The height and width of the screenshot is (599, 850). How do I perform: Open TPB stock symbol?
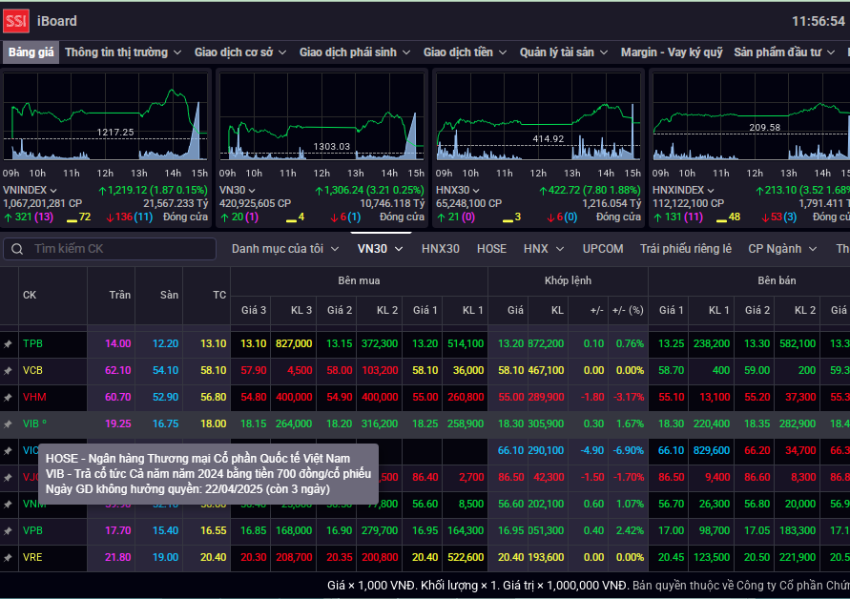point(32,343)
